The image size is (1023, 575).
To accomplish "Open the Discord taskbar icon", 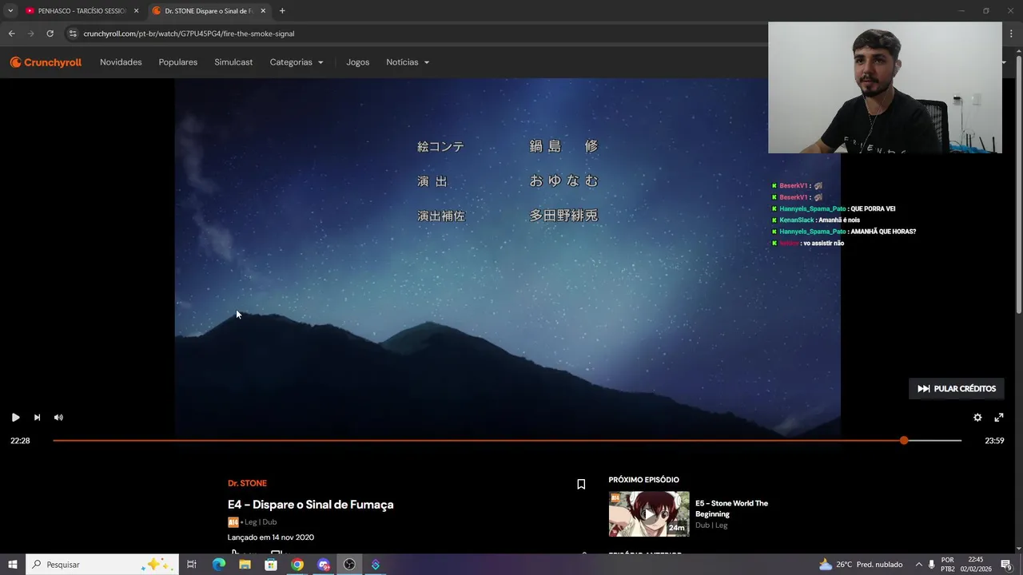I will (x=324, y=565).
